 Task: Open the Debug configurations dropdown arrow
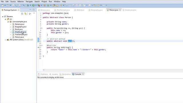(31, 5)
